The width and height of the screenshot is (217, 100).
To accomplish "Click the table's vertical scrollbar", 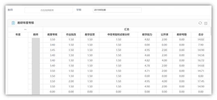I will pyautogui.click(x=211, y=31).
